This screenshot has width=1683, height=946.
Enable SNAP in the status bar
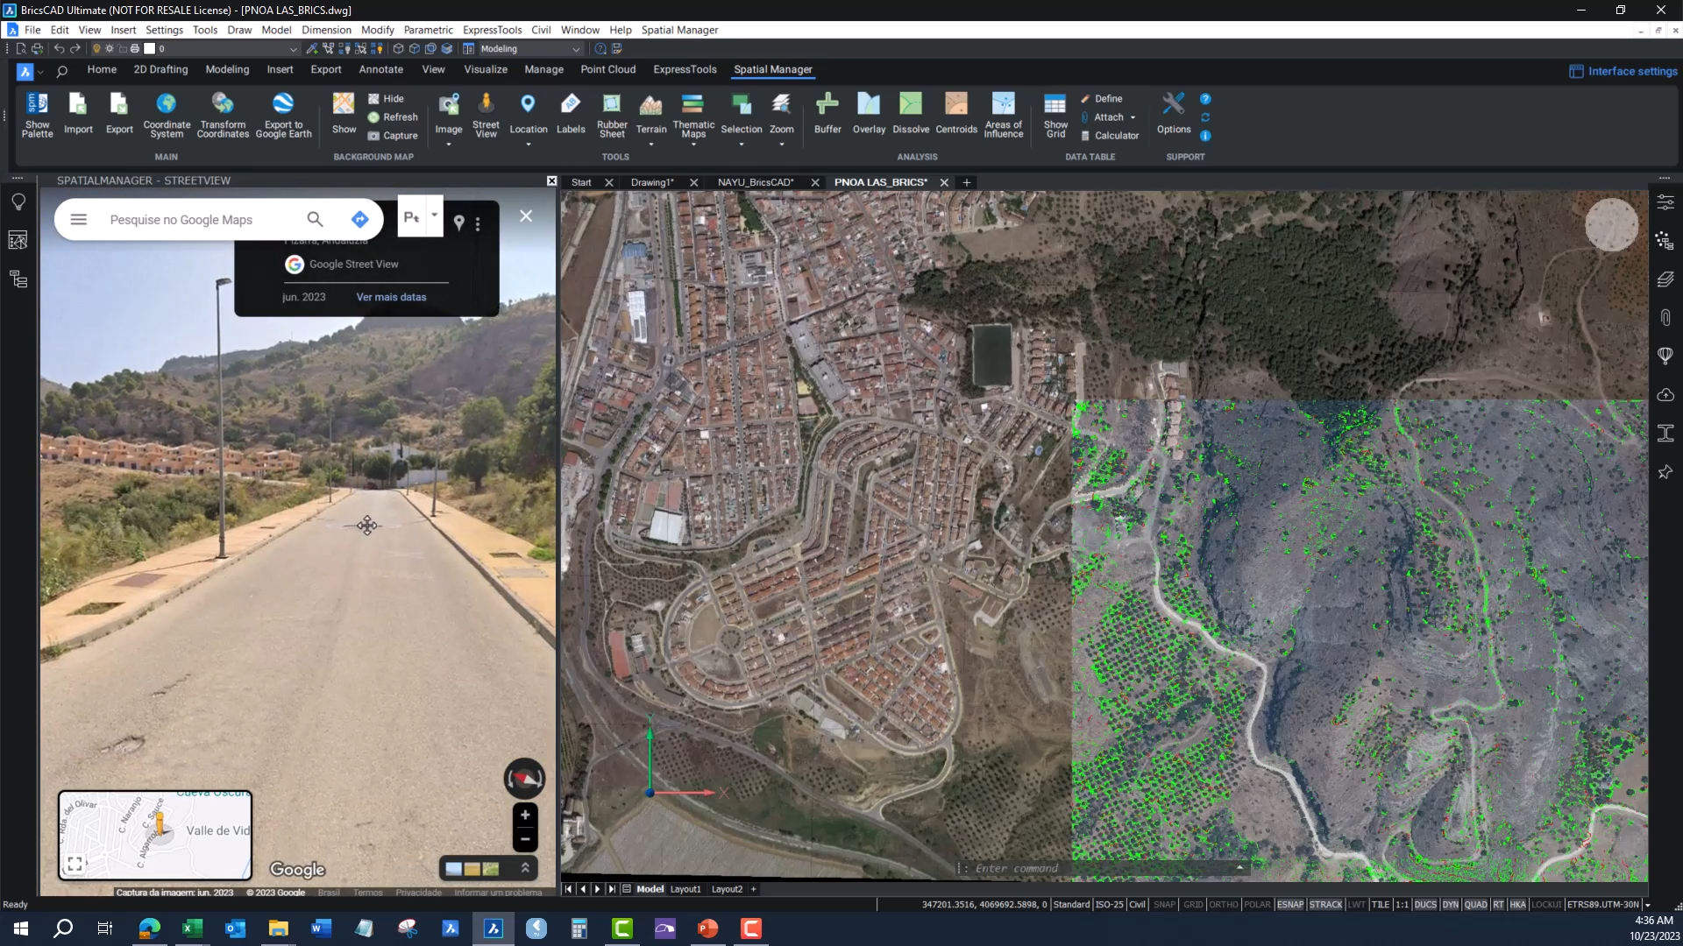coord(1166,905)
